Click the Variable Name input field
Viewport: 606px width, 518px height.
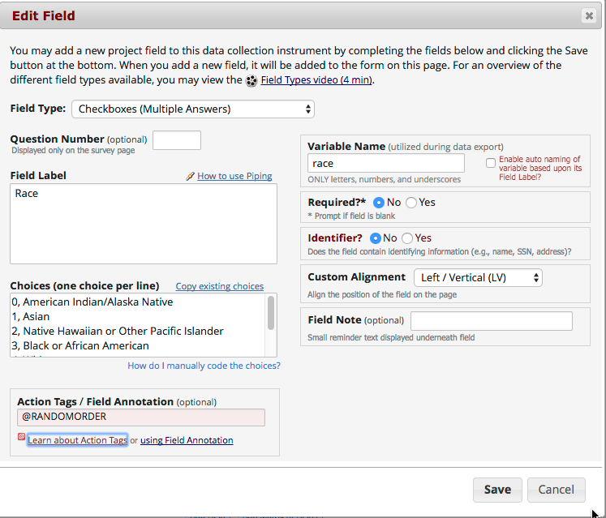coord(386,164)
